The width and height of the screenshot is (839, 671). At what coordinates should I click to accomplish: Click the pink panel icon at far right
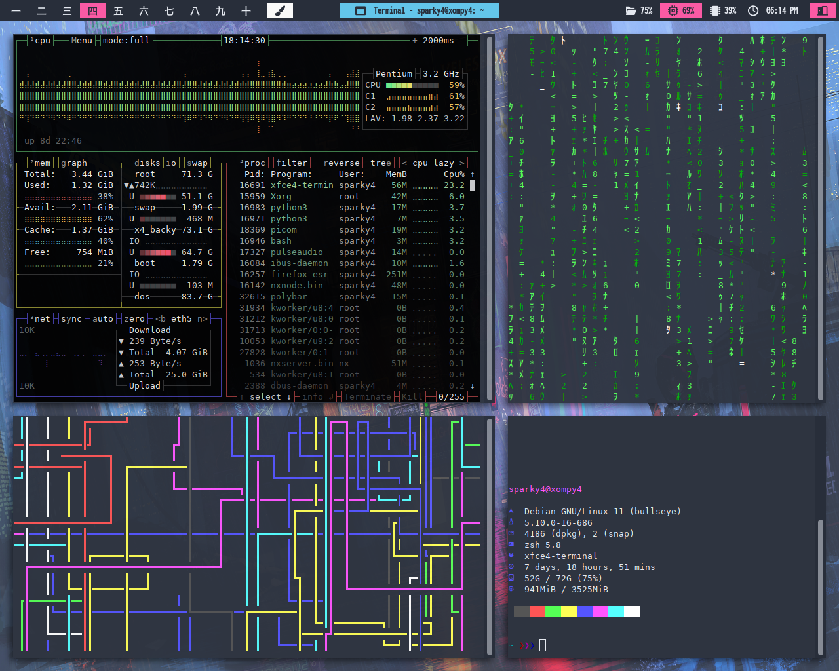pyautogui.click(x=821, y=10)
